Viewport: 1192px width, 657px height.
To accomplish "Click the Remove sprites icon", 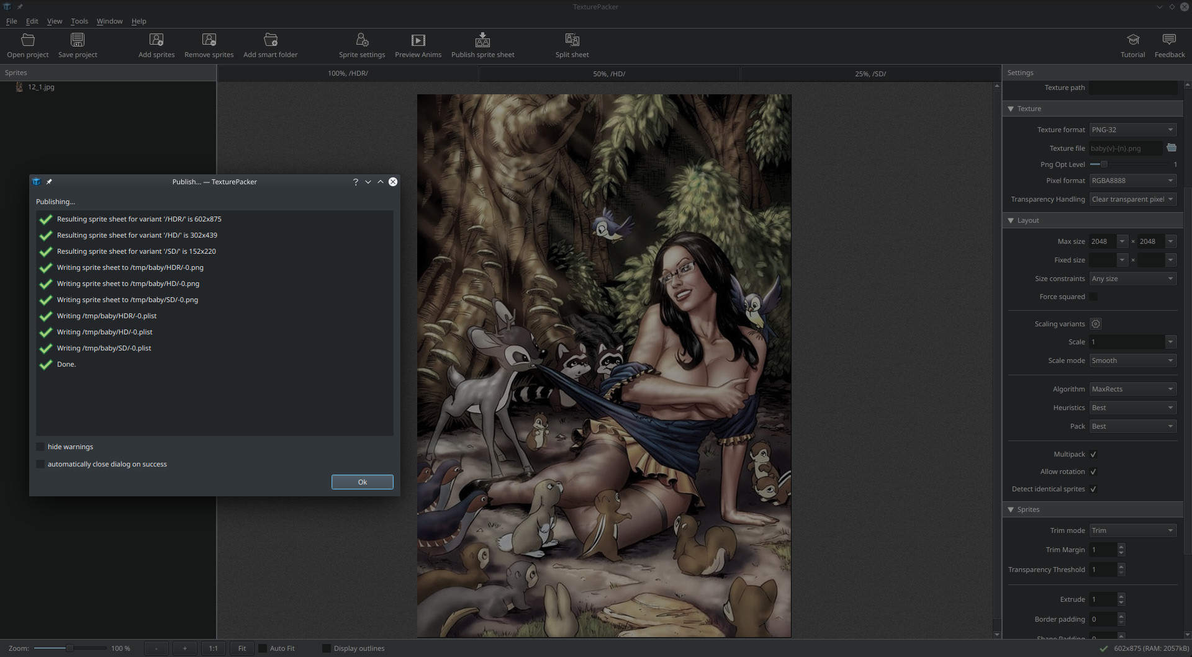I will tap(209, 40).
